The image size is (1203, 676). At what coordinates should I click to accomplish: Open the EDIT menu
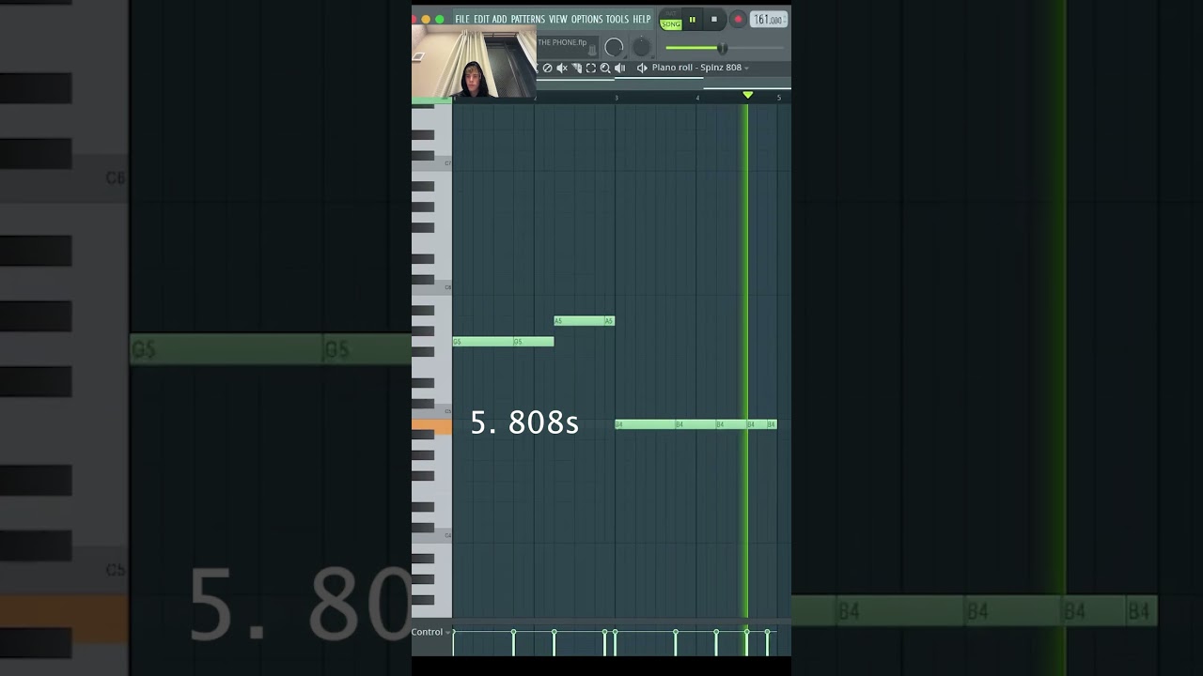481,19
